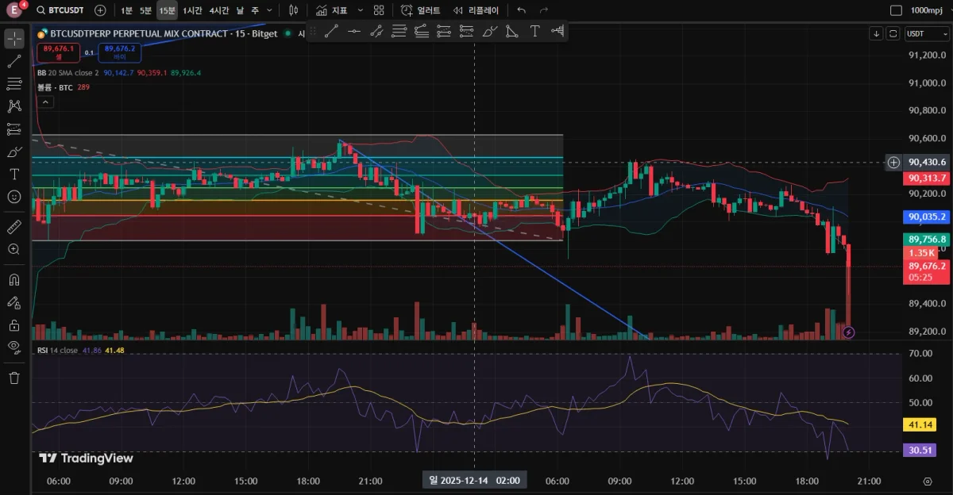This screenshot has width=953, height=495.
Task: Select the ruler measure tool
Action: (x=14, y=228)
